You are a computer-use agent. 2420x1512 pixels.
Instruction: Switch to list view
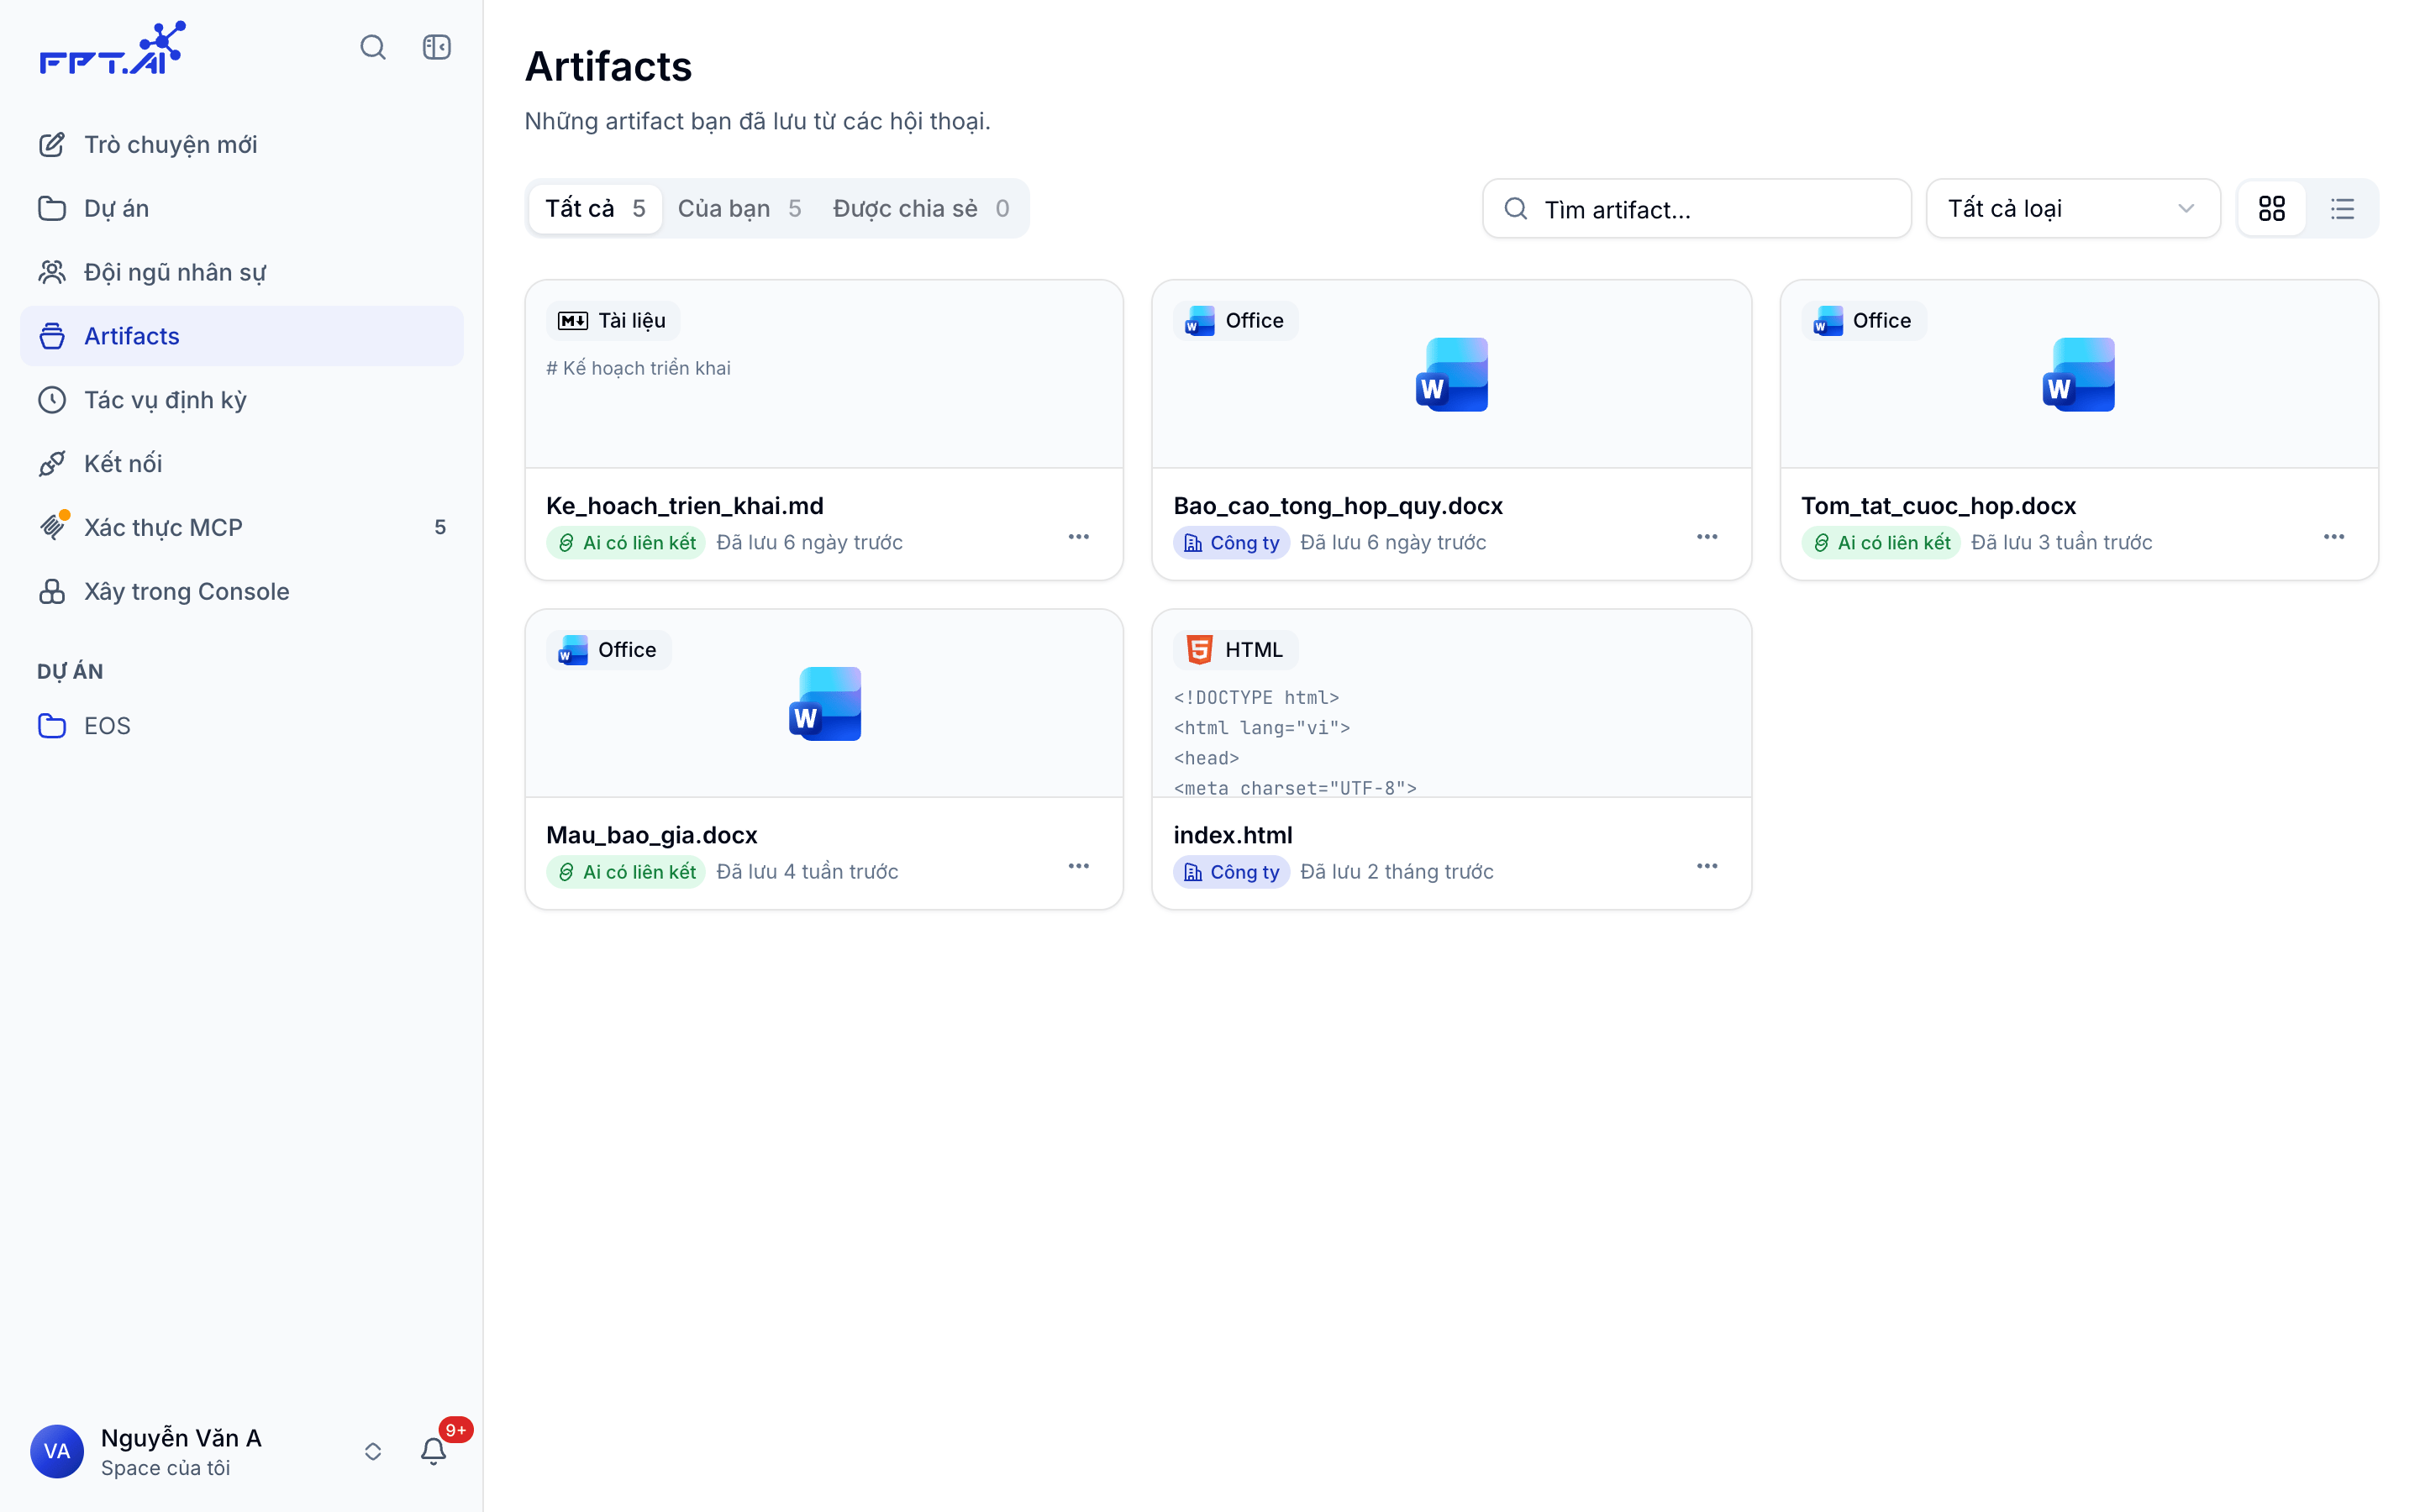(2342, 208)
